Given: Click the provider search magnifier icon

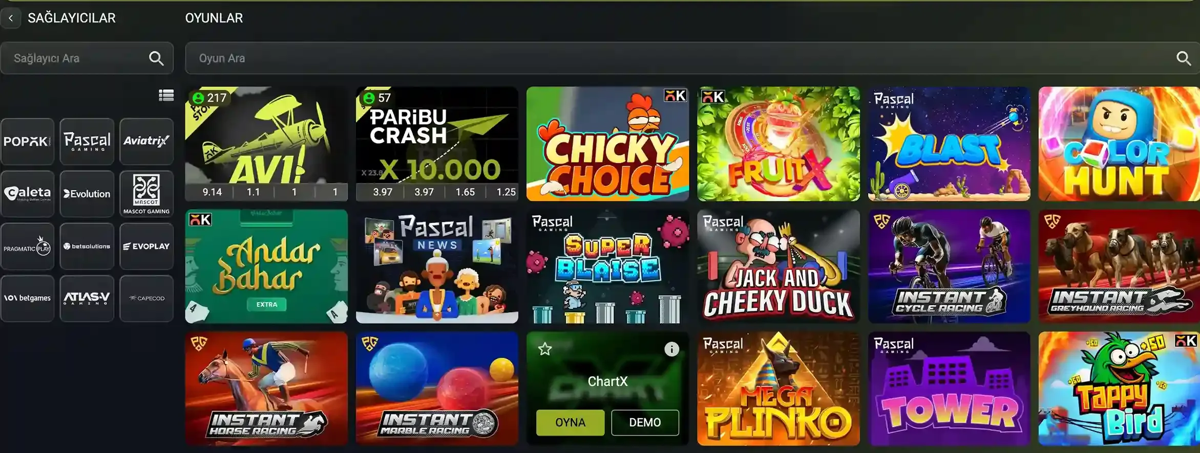Looking at the screenshot, I should 156,58.
